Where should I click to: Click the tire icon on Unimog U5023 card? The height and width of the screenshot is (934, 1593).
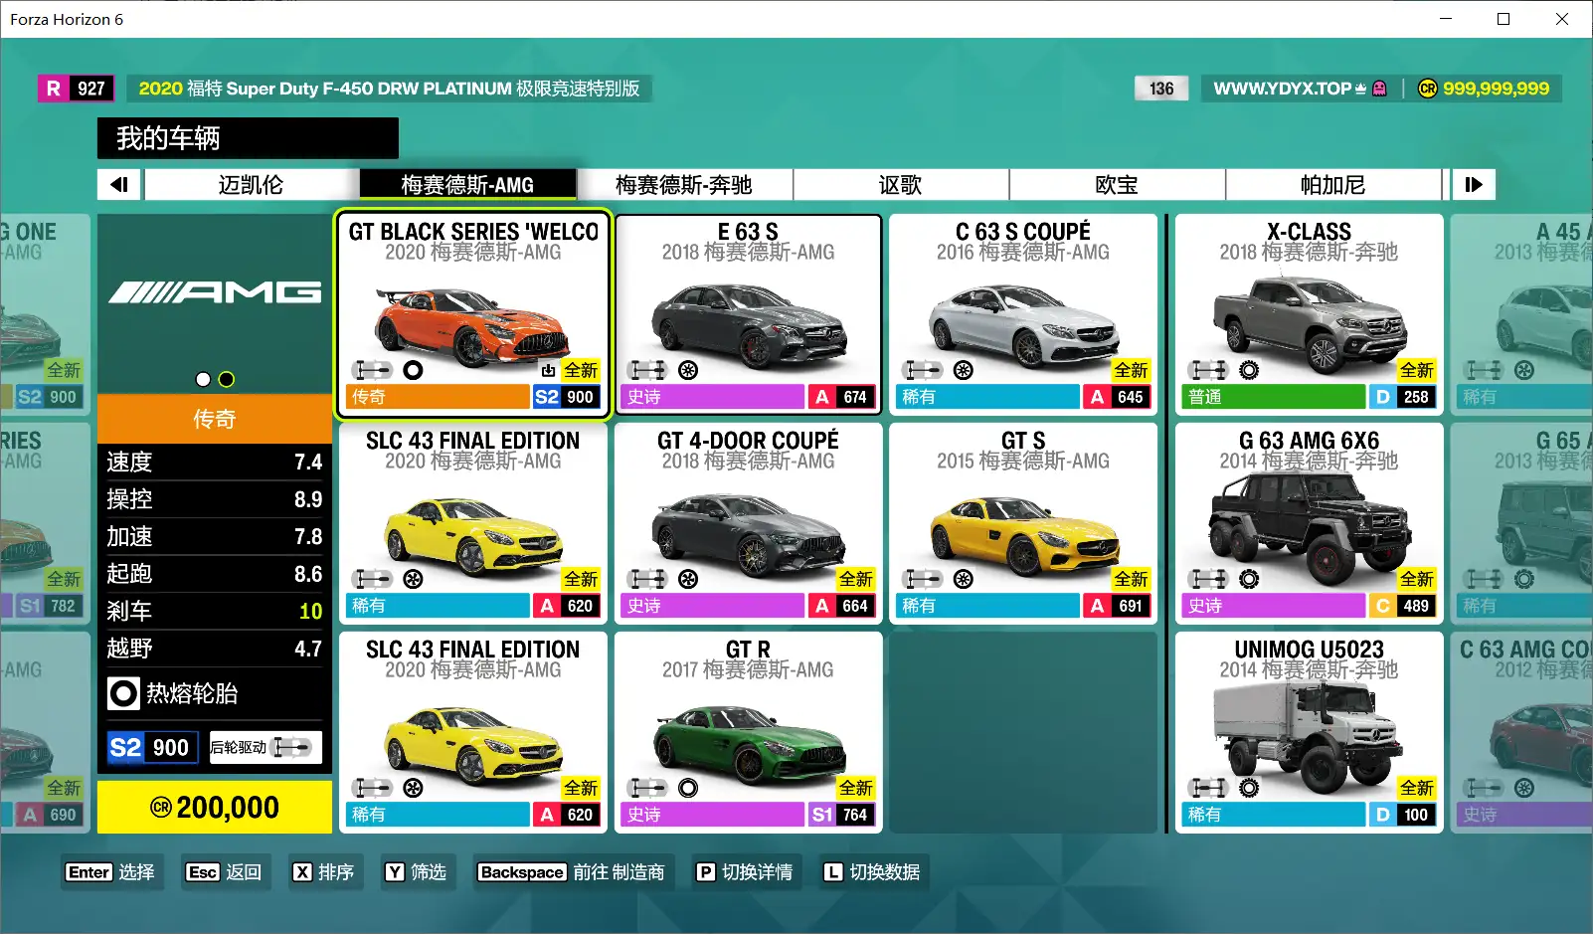coord(1249,788)
